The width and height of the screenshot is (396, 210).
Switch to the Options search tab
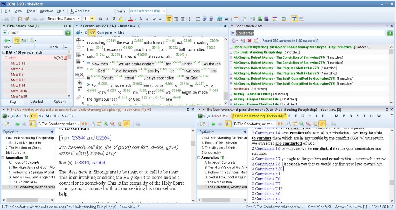[60, 102]
